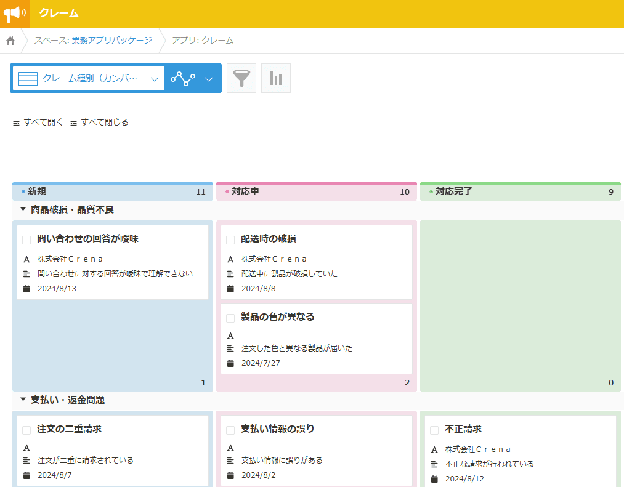Click the A icon in 配送時の破損 card
624x487 pixels.
click(x=230, y=259)
